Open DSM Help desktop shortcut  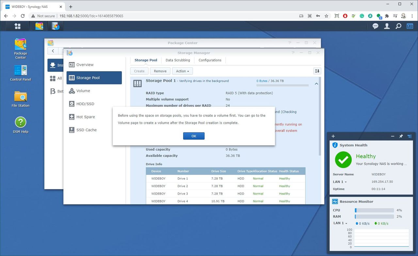click(21, 125)
